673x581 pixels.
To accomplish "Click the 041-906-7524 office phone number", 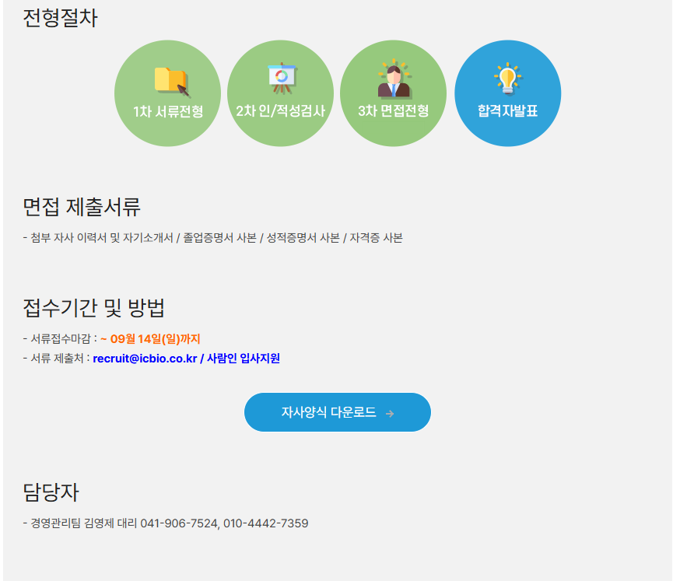I will tap(179, 523).
